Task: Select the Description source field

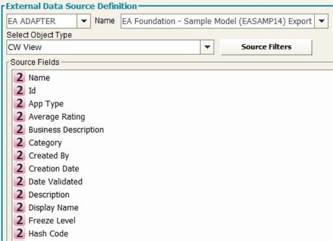Action: tap(49, 195)
